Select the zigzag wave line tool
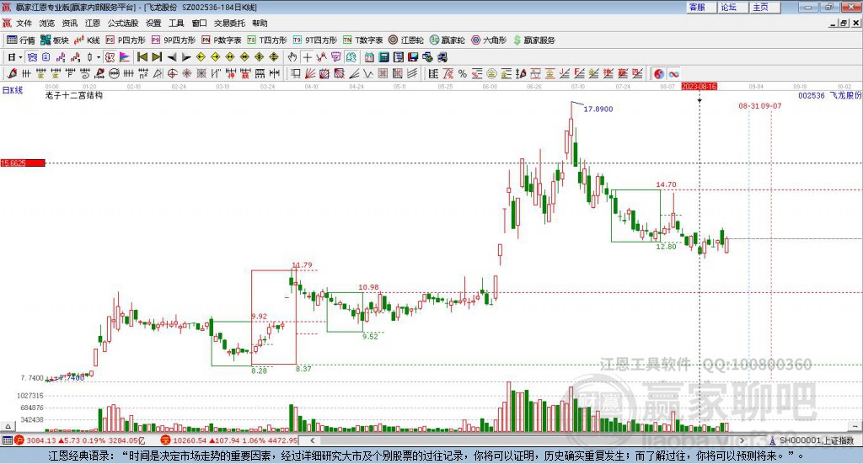This screenshot has width=863, height=464. (x=367, y=73)
